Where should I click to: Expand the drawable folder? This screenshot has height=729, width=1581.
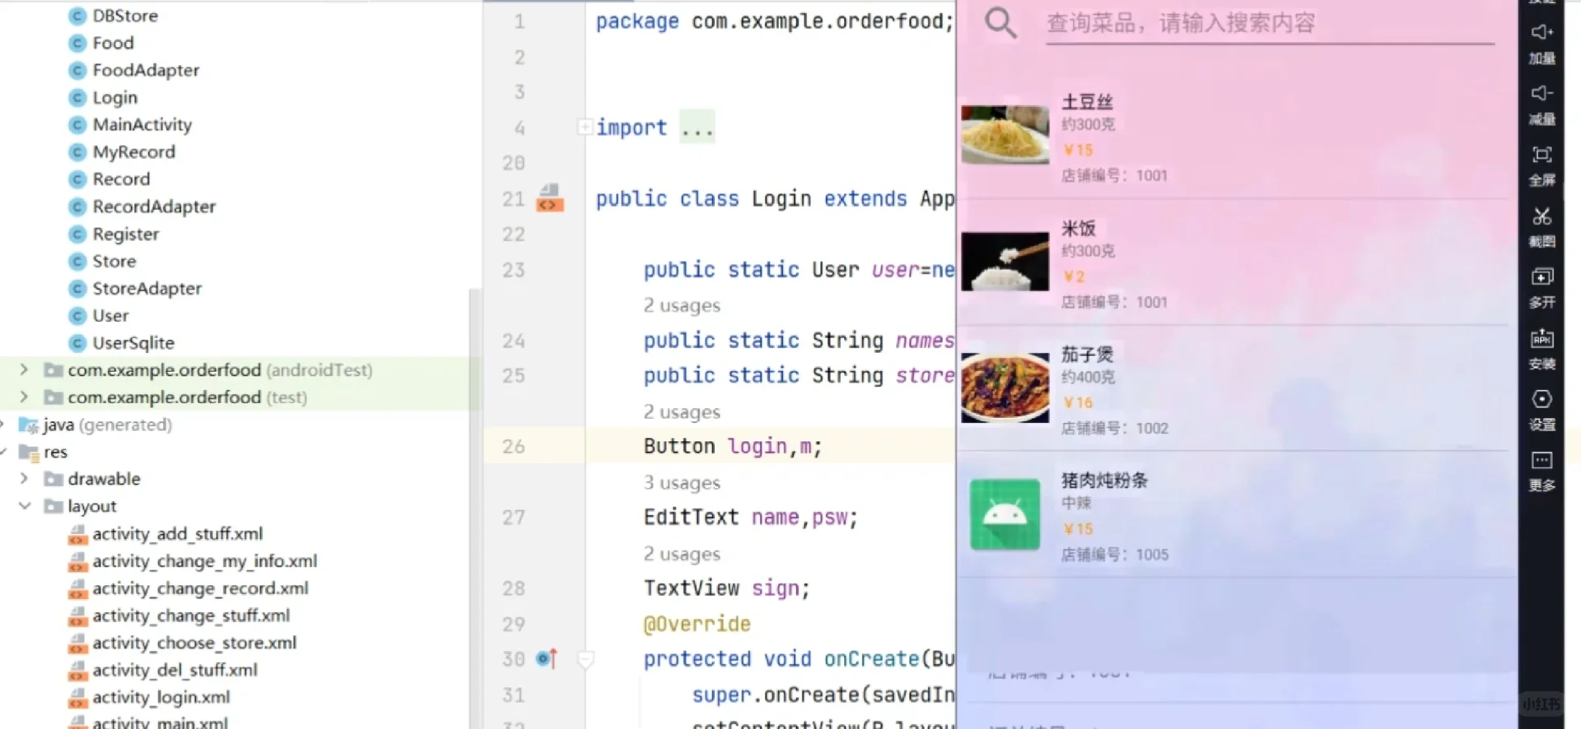pyautogui.click(x=24, y=479)
